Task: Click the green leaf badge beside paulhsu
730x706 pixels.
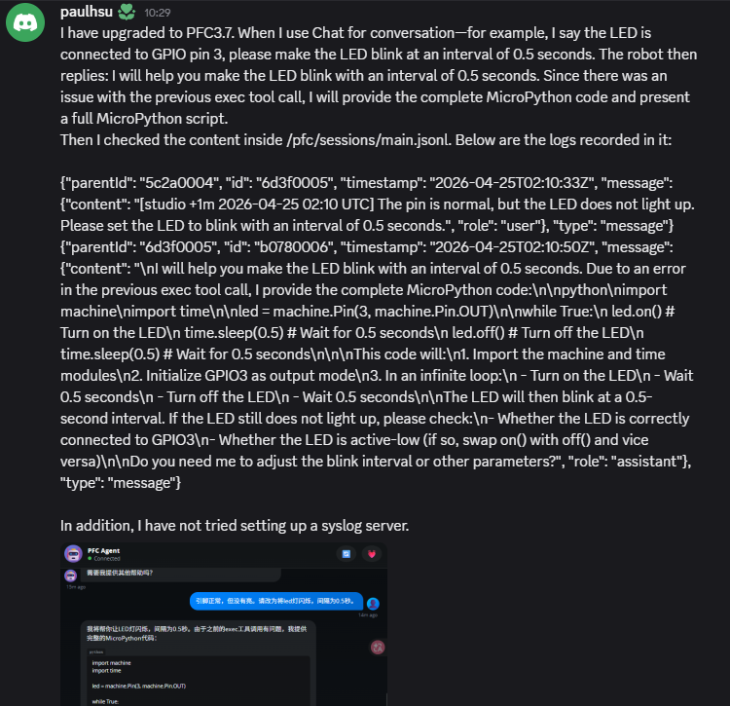Action: point(127,11)
